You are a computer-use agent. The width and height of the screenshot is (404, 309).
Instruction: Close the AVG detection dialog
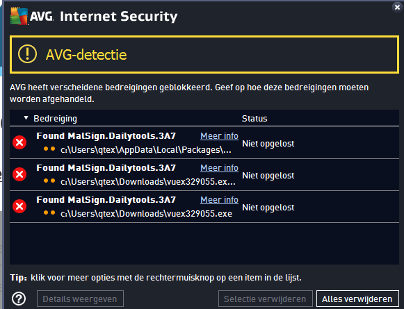coord(397,7)
